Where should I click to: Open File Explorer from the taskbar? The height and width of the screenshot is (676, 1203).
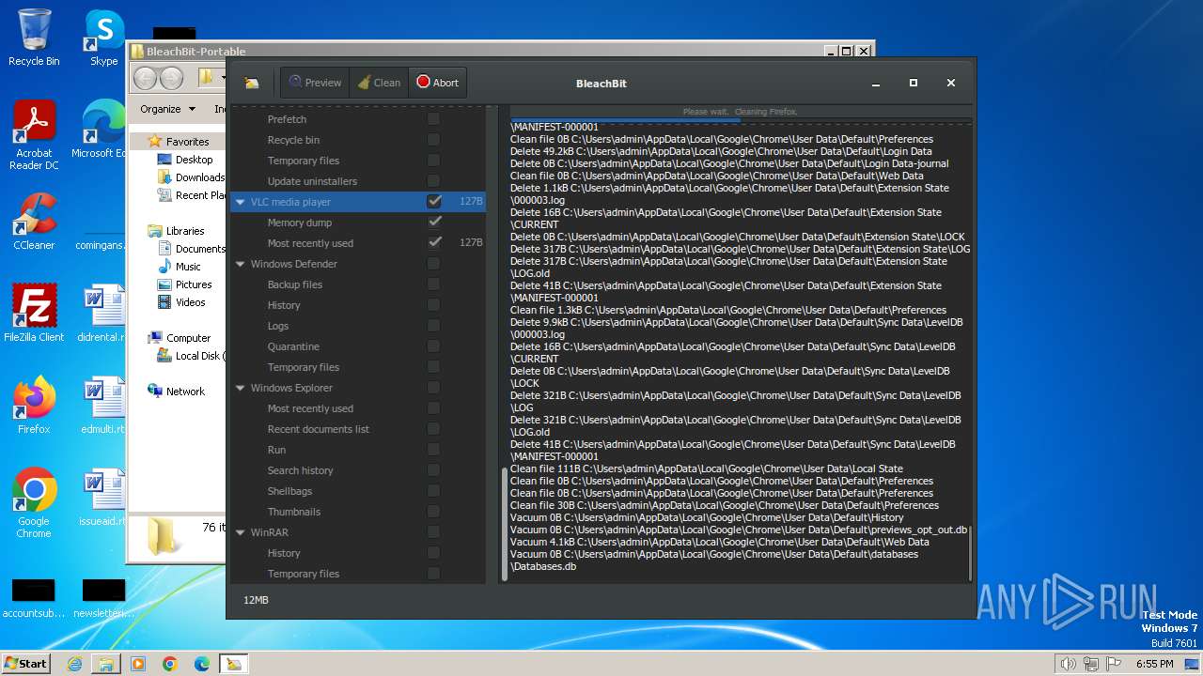point(106,664)
